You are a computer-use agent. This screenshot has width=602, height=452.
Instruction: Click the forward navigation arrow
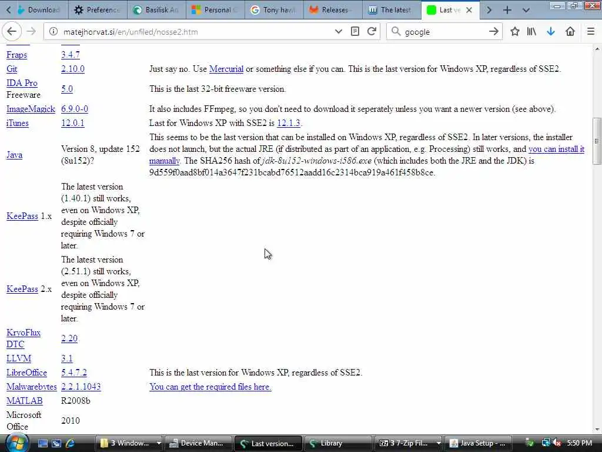(x=32, y=32)
